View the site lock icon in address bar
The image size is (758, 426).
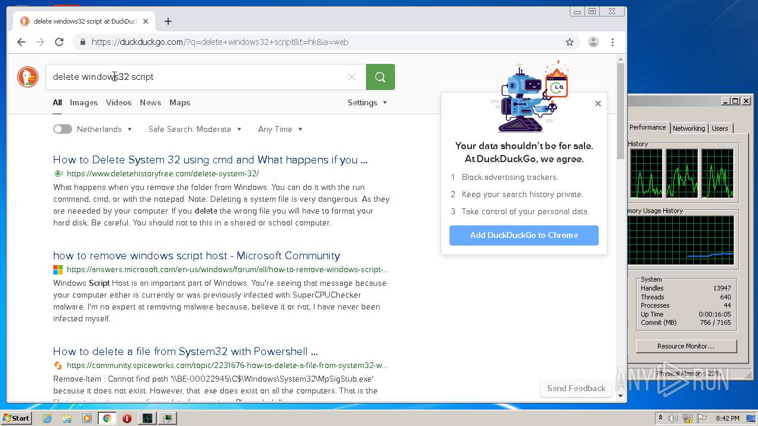click(x=83, y=42)
